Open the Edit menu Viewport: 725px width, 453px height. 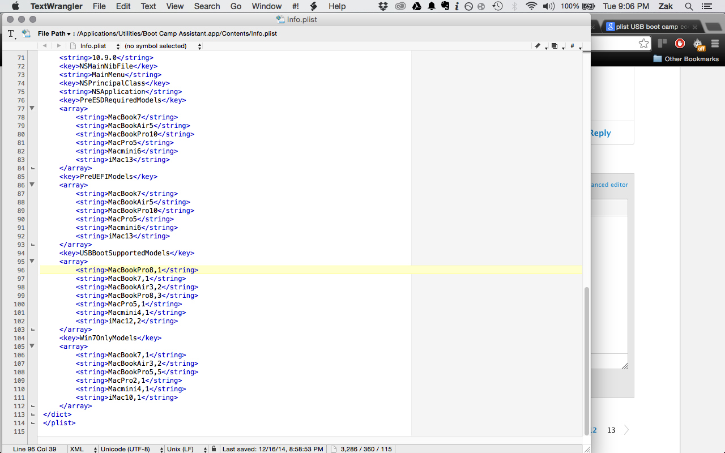point(123,6)
